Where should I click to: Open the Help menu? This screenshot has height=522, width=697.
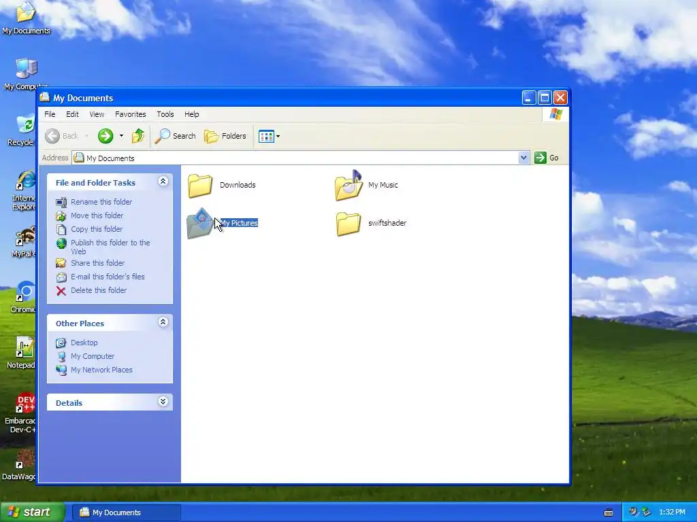pos(191,114)
